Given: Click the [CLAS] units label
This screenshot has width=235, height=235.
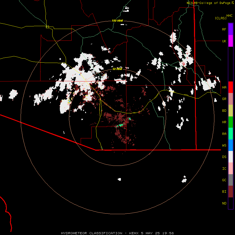Looking at the screenshot, I should [221, 18].
